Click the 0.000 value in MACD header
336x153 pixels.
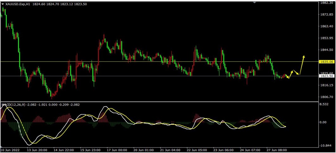pyautogui.click(x=52, y=105)
